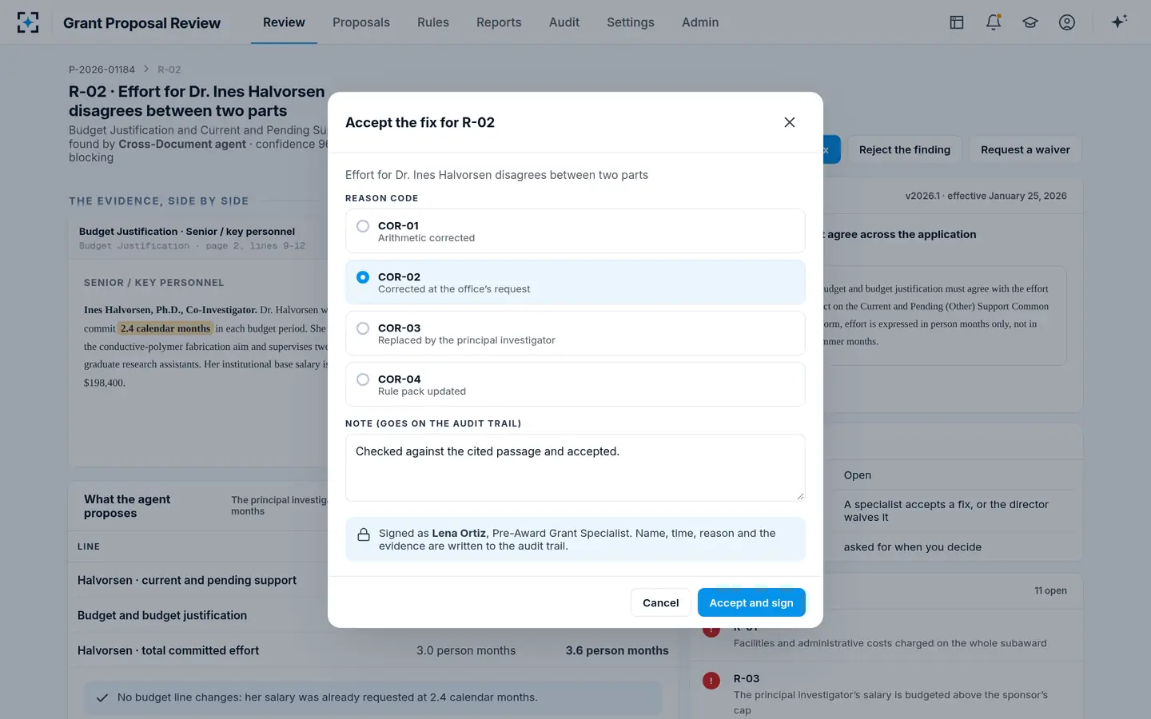Close the Accept the fix dialog
Image resolution: width=1151 pixels, height=719 pixels.
790,122
